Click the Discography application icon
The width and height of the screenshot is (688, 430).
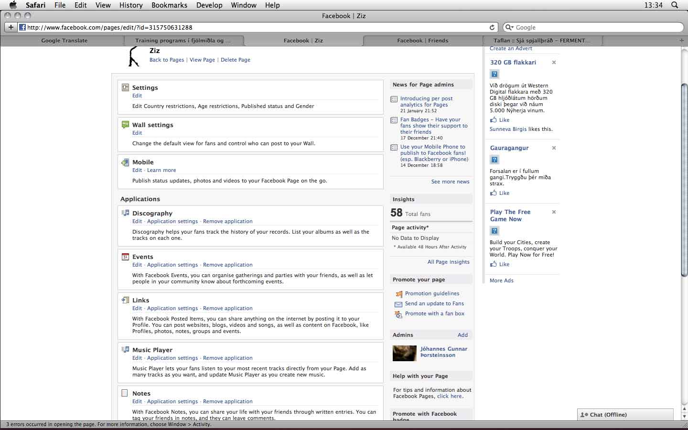click(x=125, y=213)
